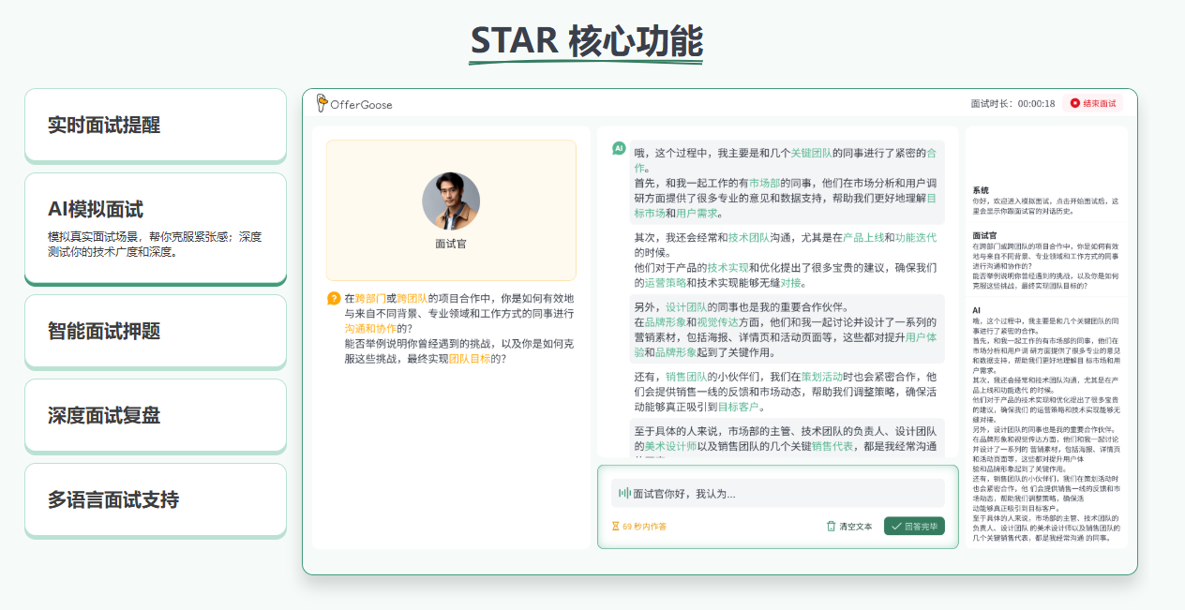The height and width of the screenshot is (610, 1185).
Task: Open the 实时面试提醒 feature tab
Action: pos(156,126)
